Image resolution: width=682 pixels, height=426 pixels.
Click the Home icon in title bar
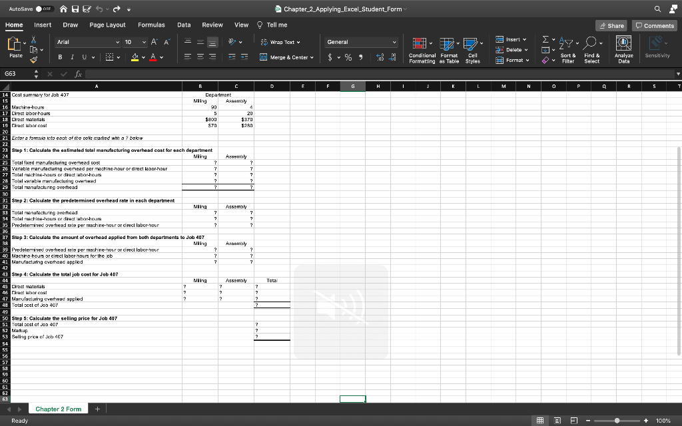[x=63, y=9]
